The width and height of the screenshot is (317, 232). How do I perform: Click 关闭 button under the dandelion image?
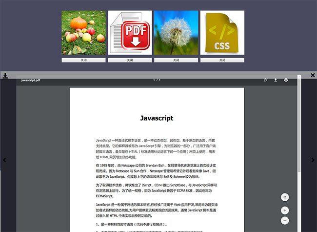(x=176, y=60)
